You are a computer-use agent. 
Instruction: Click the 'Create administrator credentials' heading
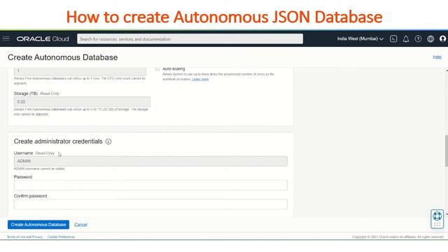tap(58, 141)
